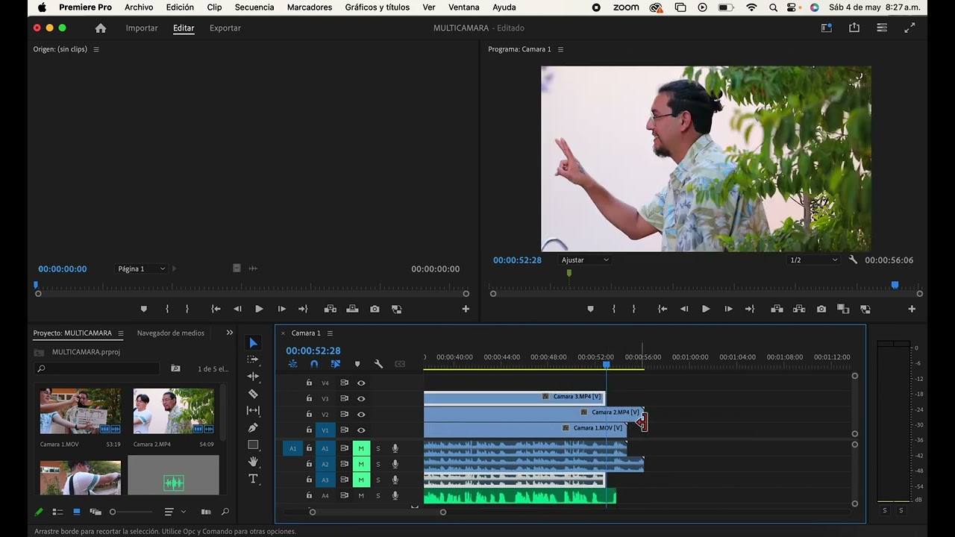Select the Type (T) tool

pyautogui.click(x=253, y=479)
